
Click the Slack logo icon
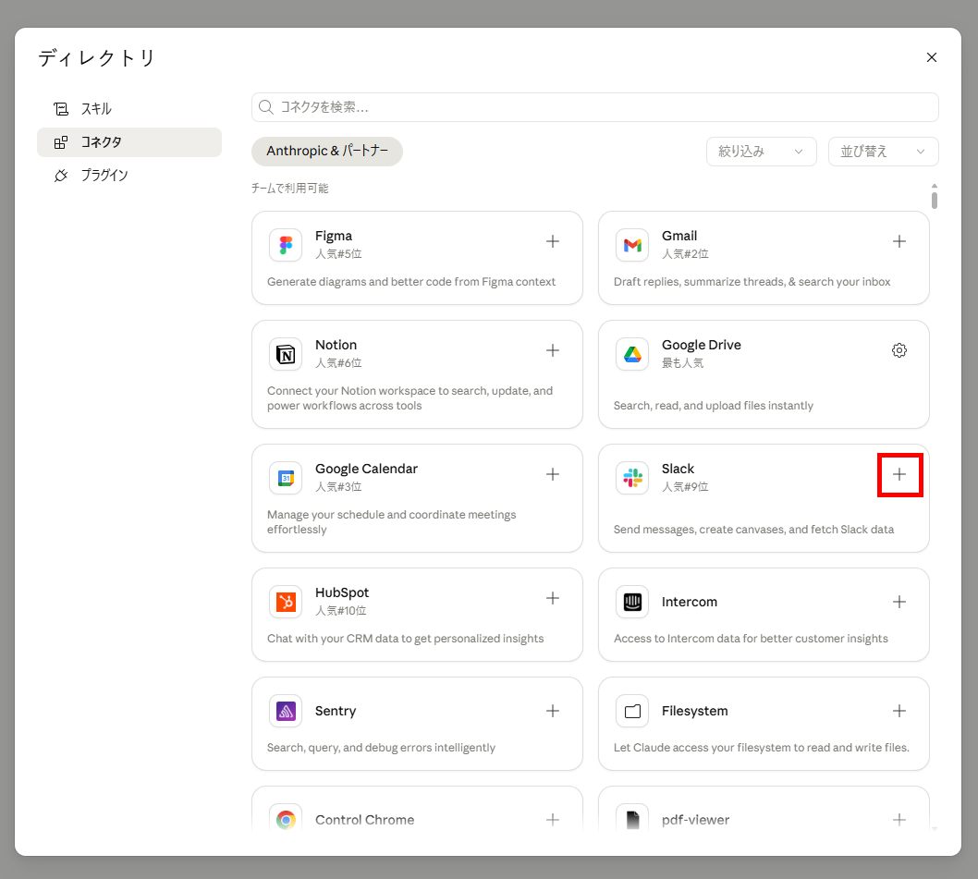pyautogui.click(x=632, y=478)
